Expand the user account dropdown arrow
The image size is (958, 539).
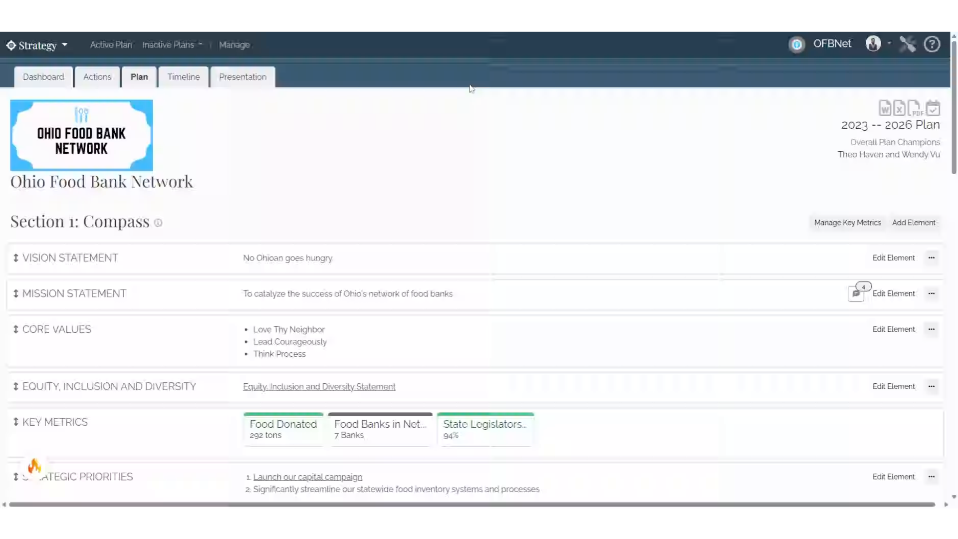point(889,43)
